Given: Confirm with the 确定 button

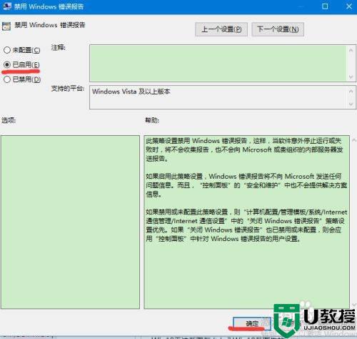Looking at the screenshot, I should (x=252, y=323).
